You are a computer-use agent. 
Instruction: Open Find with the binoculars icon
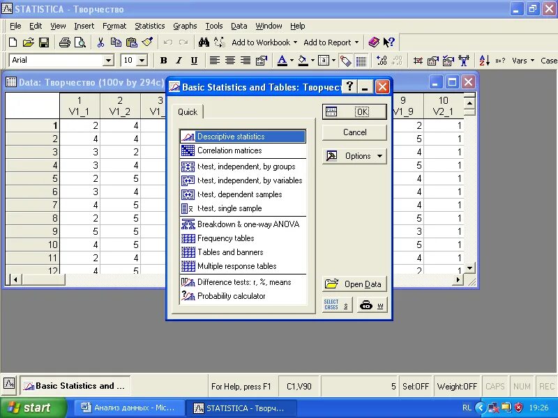tap(204, 42)
